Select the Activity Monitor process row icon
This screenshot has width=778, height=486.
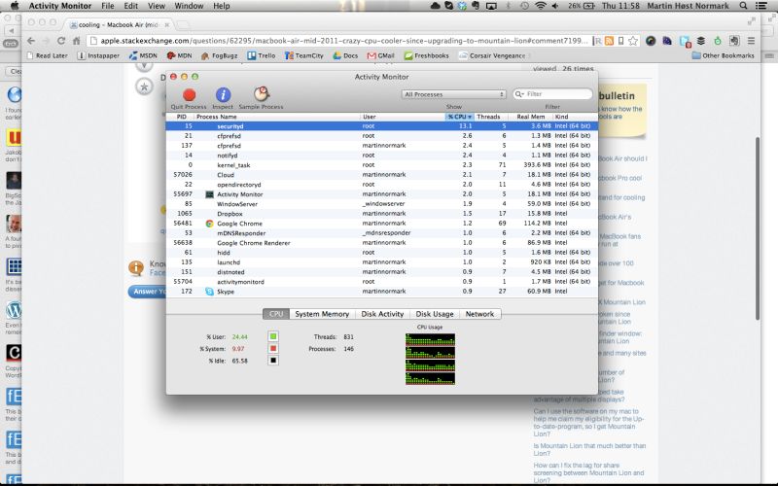point(209,194)
